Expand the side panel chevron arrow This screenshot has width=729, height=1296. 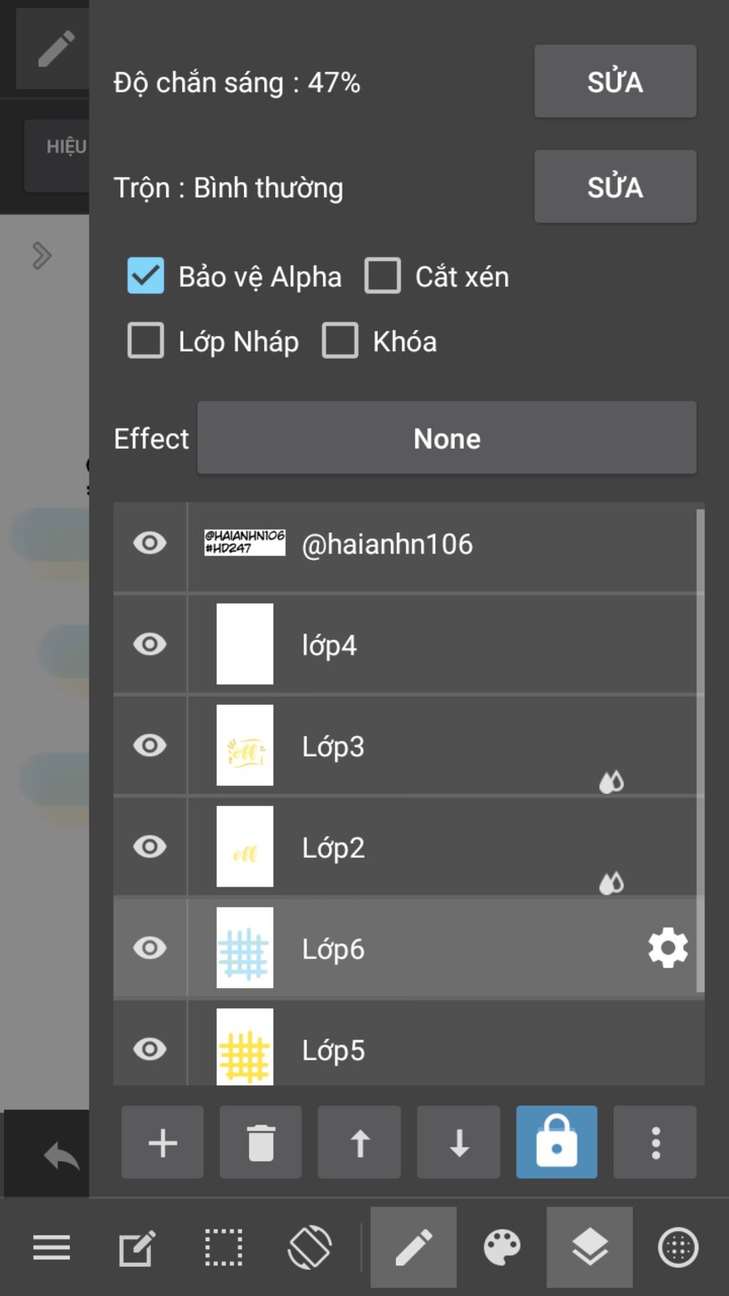pyautogui.click(x=42, y=256)
